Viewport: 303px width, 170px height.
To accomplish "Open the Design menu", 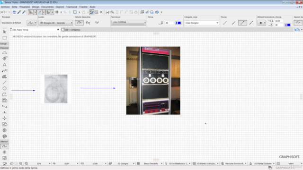I will (x=36, y=7).
